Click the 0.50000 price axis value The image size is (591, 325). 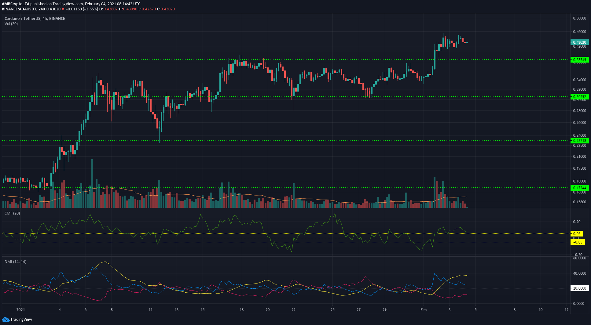[x=579, y=18]
